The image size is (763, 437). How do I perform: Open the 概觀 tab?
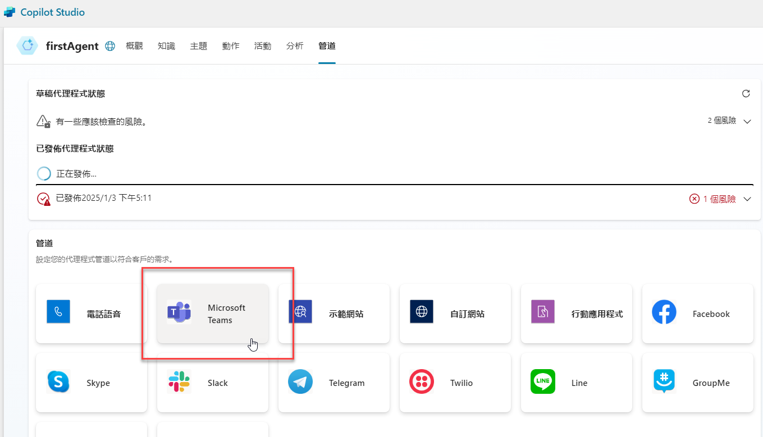(x=135, y=46)
